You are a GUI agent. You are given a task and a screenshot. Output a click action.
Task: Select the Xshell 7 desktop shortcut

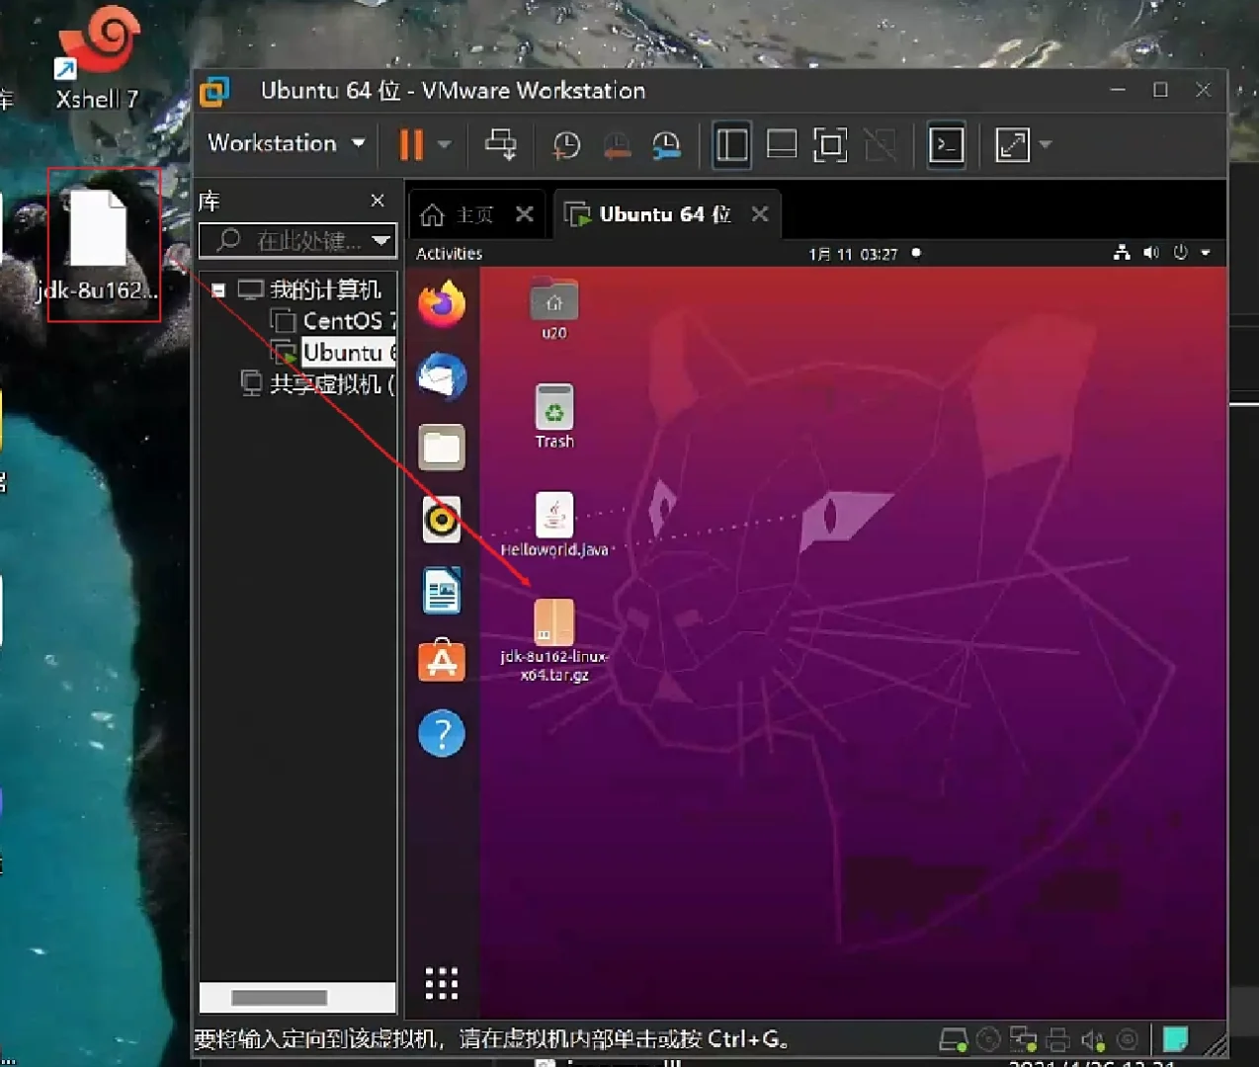[x=97, y=58]
